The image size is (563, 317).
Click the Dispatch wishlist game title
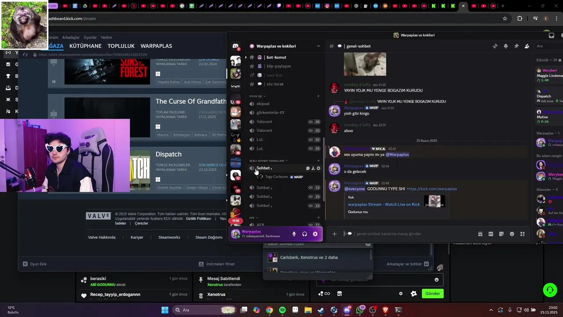coord(168,154)
